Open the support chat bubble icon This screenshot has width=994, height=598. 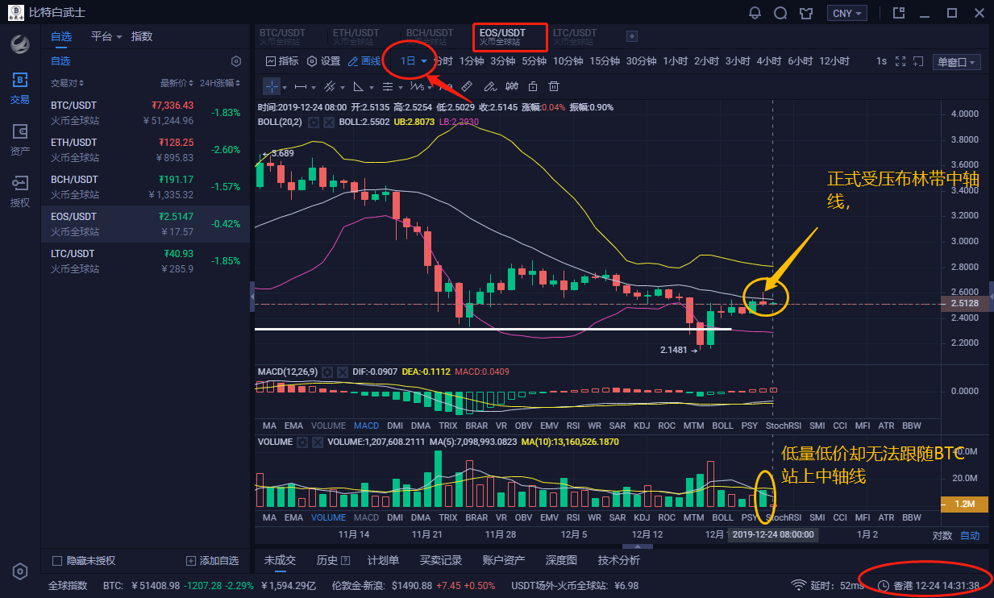780,13
